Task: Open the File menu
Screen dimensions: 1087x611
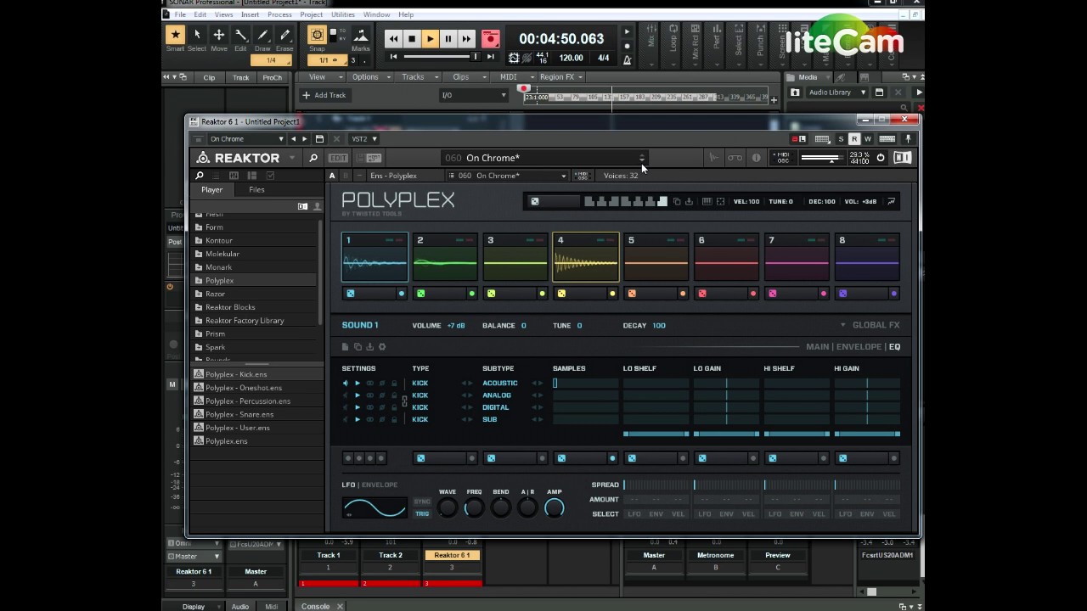Action: 181,14
